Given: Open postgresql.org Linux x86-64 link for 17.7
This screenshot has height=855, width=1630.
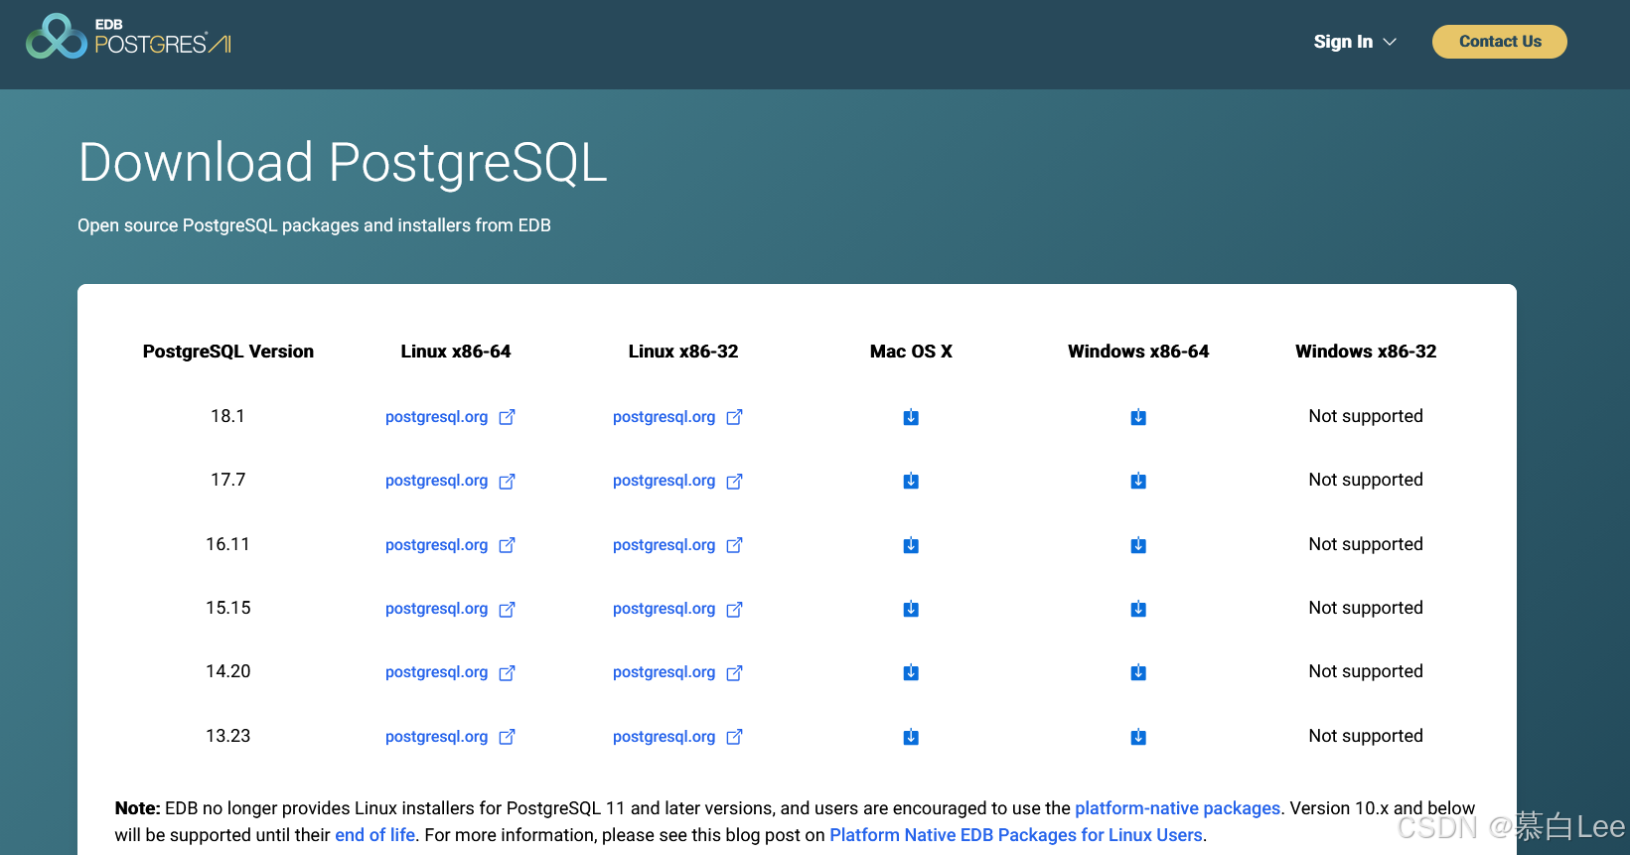Looking at the screenshot, I should tap(450, 481).
